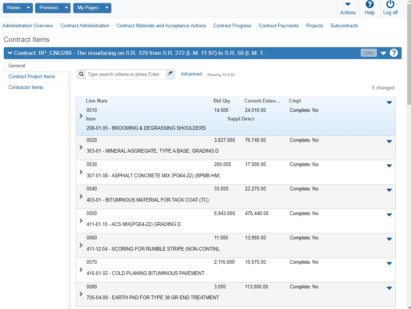
Task: Open Home button dropdown arrow
Action: 29,8
